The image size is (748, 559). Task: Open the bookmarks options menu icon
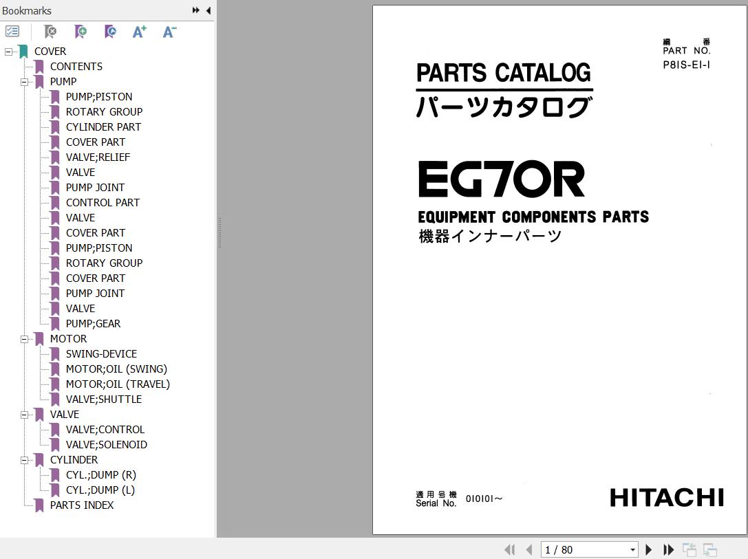(x=12, y=32)
